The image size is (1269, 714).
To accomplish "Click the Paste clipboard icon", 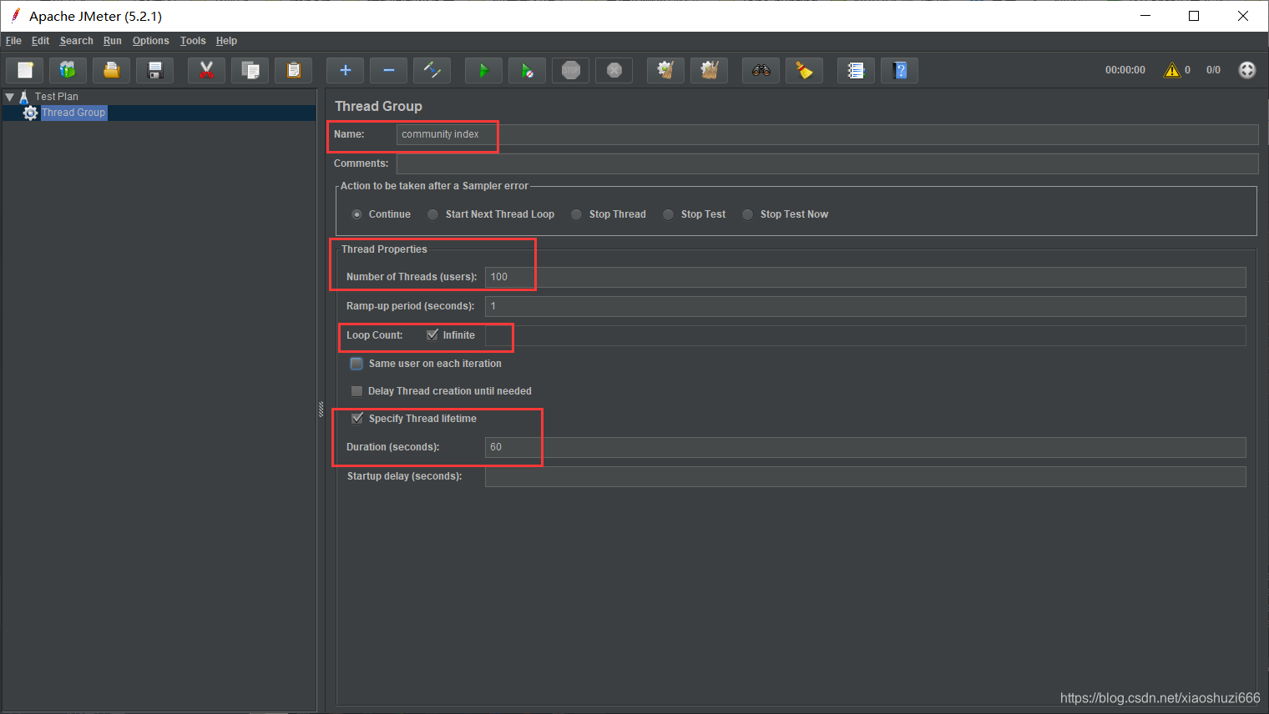I will coord(293,70).
